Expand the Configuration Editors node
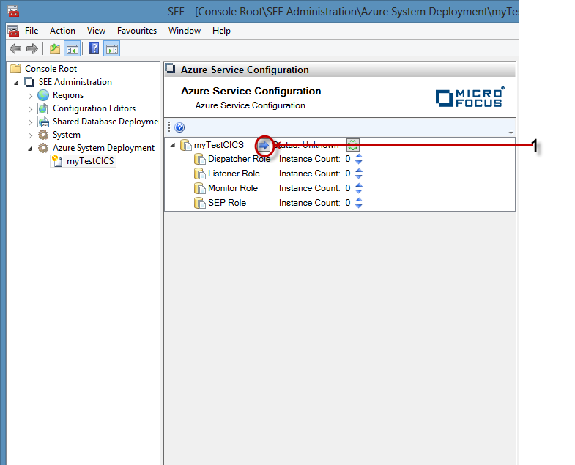 point(31,109)
